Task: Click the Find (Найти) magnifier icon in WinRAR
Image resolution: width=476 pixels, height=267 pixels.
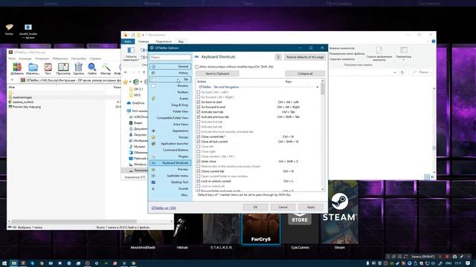Action: [x=92, y=67]
